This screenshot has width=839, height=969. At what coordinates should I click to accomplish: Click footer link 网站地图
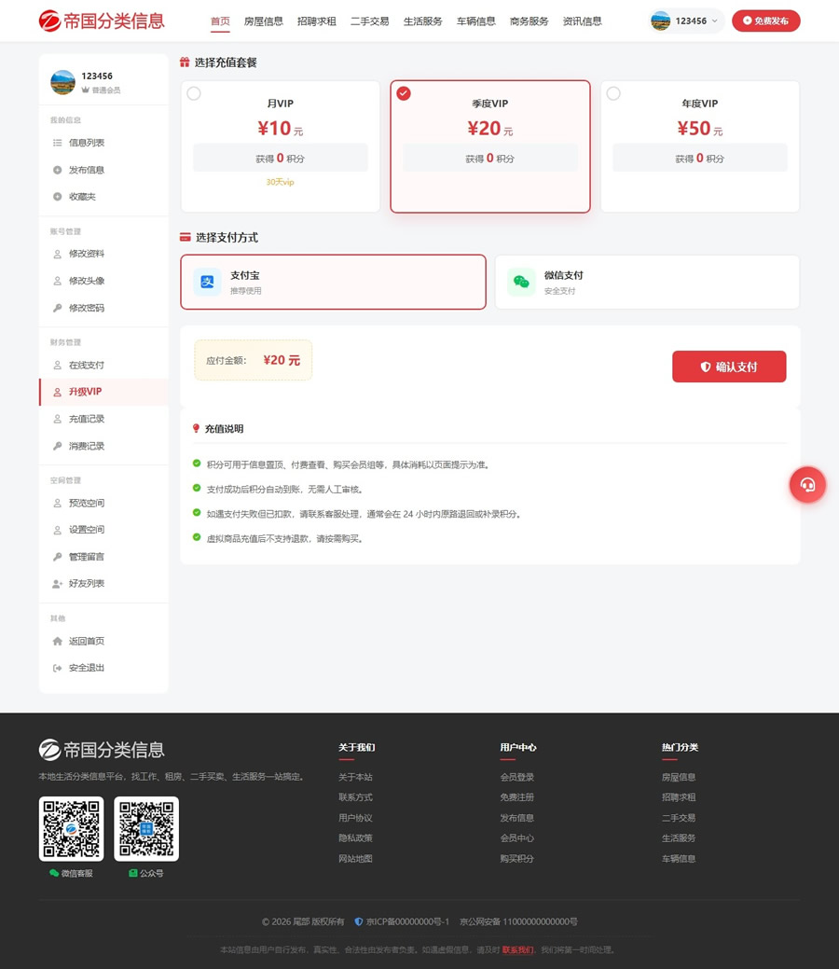(355, 858)
